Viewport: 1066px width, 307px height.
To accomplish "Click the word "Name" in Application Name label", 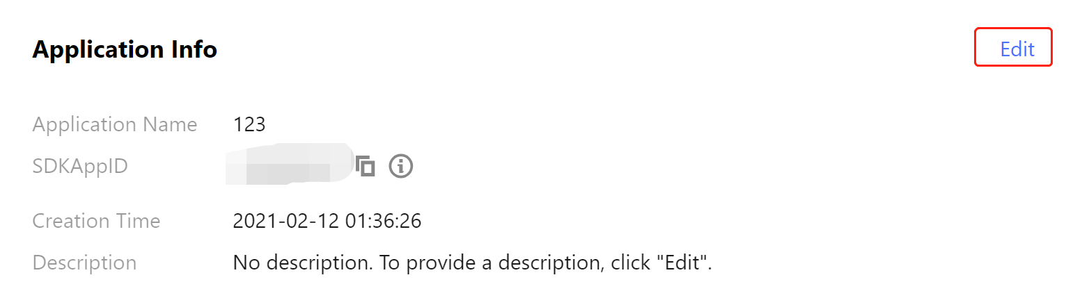I will 170,125.
